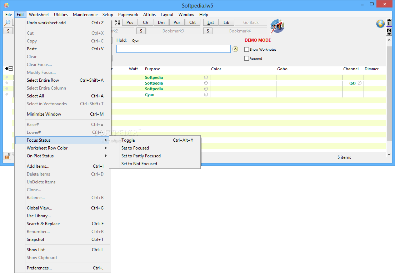
Task: Click the black dot icon in header row
Action: (x=6, y=69)
